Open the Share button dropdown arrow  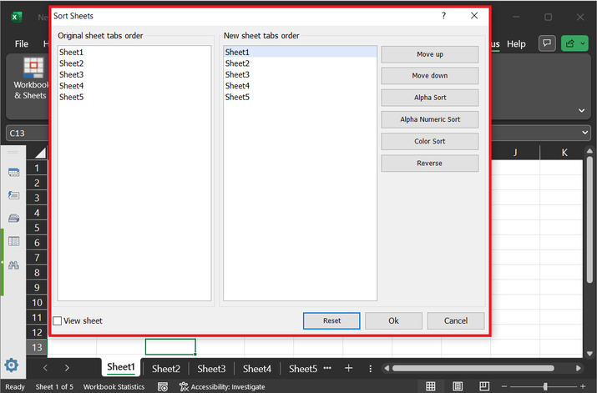click(x=583, y=43)
